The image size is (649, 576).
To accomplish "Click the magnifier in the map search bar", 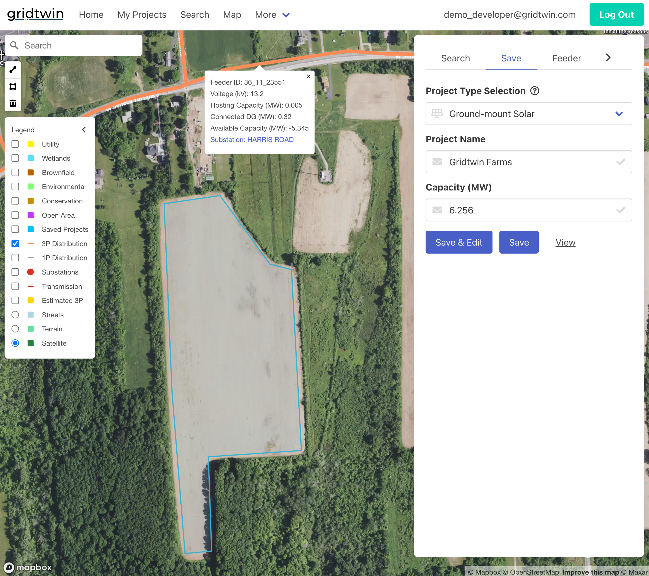I will click(14, 45).
